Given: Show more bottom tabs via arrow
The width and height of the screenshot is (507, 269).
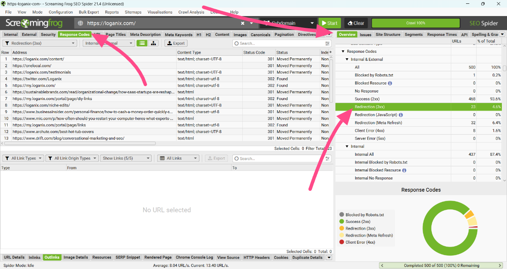Looking at the screenshot, I should point(329,258).
